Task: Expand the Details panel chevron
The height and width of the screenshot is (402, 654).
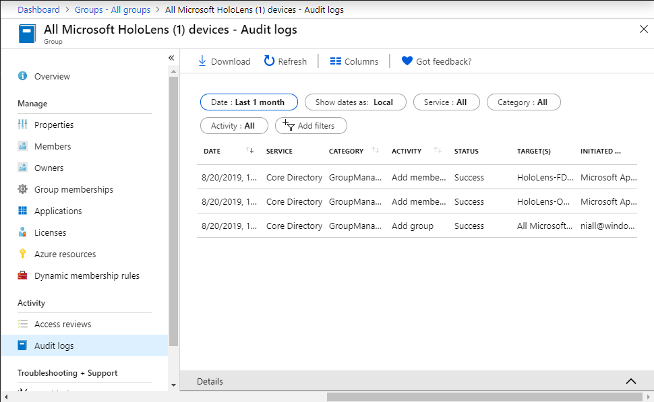Action: (x=631, y=381)
